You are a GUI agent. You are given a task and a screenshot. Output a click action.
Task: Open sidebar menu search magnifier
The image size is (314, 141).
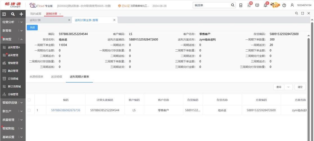pos(13,14)
